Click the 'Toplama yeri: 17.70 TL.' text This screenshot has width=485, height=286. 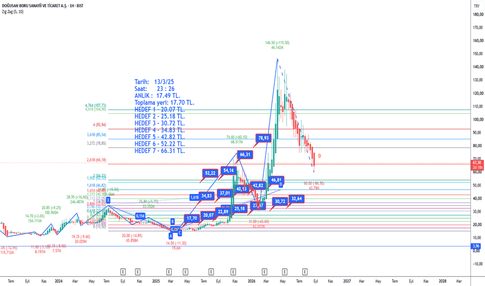click(x=164, y=102)
